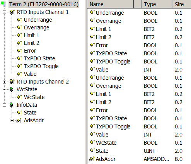
Task: Sort the list by the Name column header
Action: click(x=111, y=4)
